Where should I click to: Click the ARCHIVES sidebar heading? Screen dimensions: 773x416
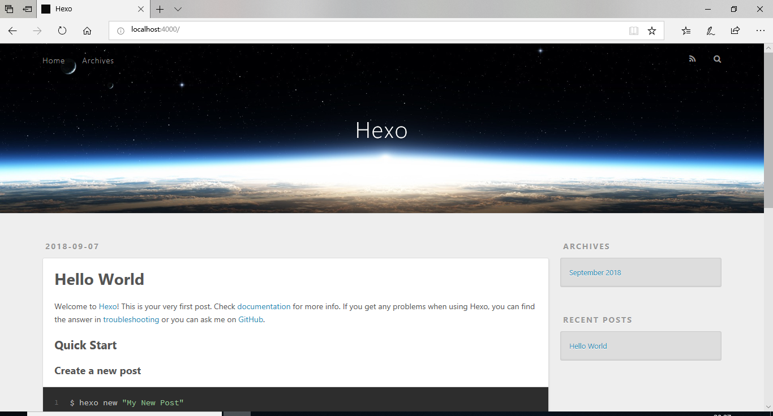point(586,246)
